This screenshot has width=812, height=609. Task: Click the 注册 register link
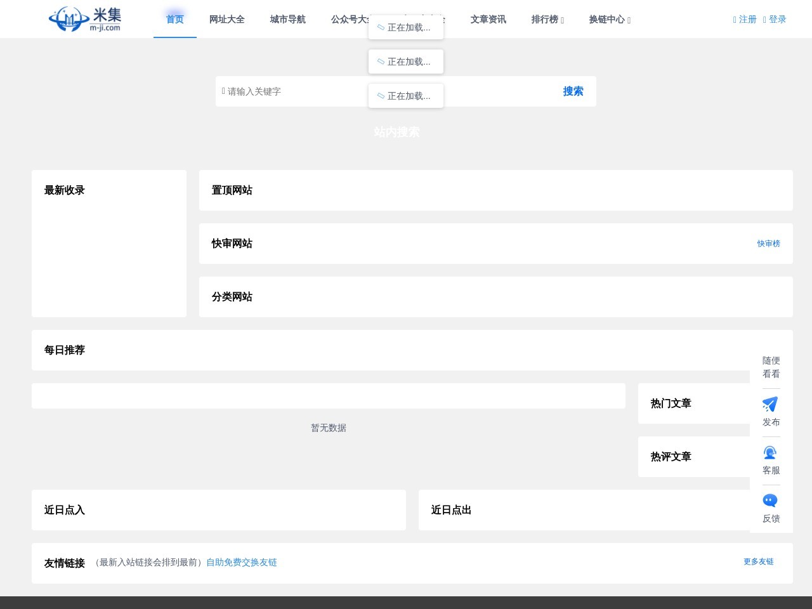tap(745, 20)
